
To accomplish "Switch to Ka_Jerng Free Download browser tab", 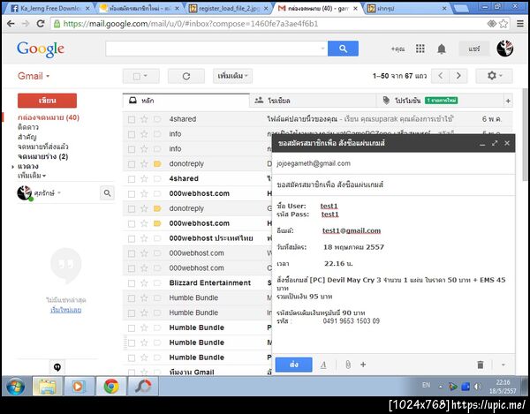I will point(50,9).
